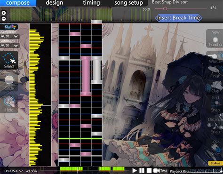Toggle the Finish hitsound
Viewport: 223px width, 174px height.
[215, 72]
